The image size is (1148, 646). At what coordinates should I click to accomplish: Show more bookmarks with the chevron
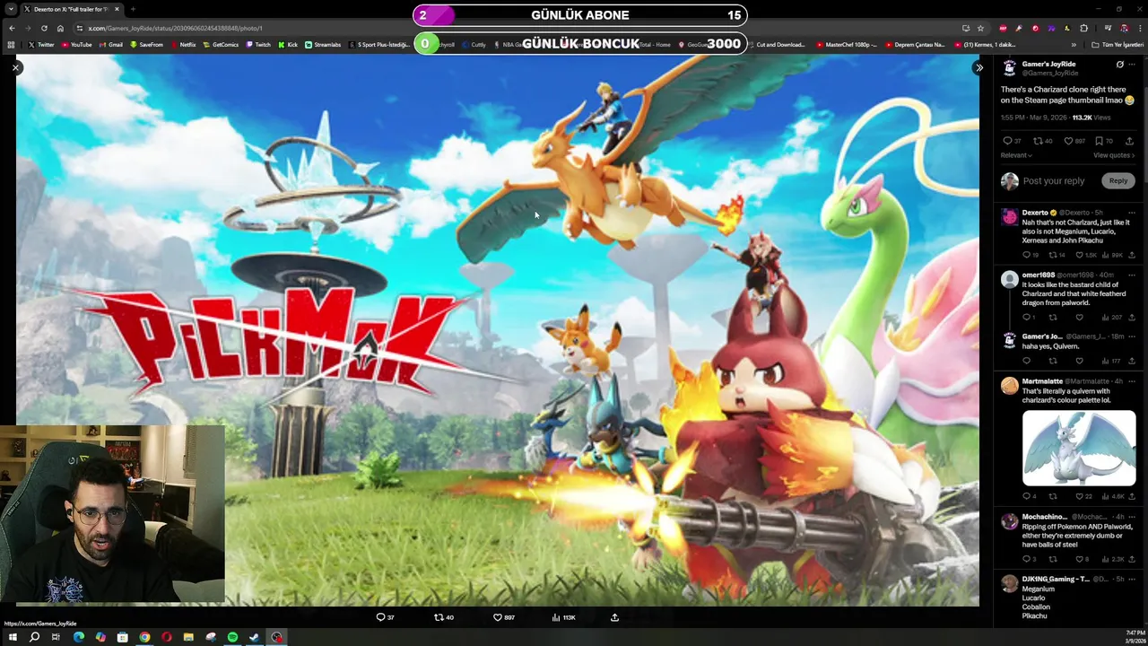pyautogui.click(x=1074, y=44)
